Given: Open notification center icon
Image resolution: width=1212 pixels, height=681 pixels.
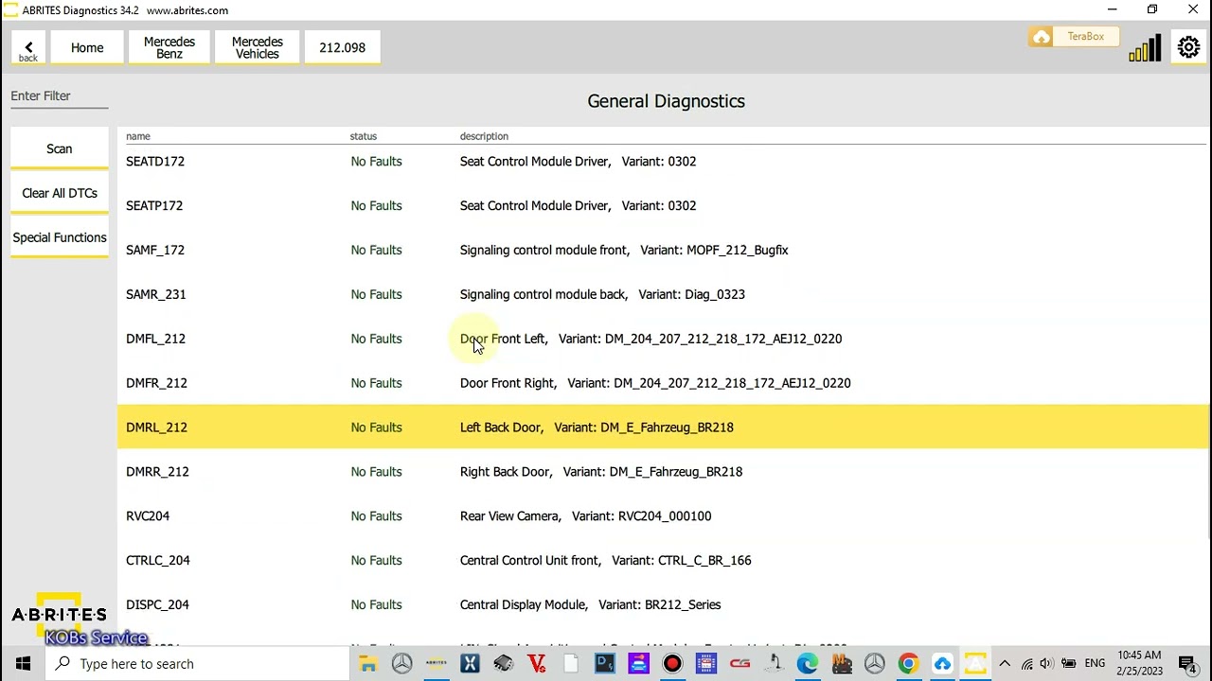Looking at the screenshot, I should [x=1188, y=664].
